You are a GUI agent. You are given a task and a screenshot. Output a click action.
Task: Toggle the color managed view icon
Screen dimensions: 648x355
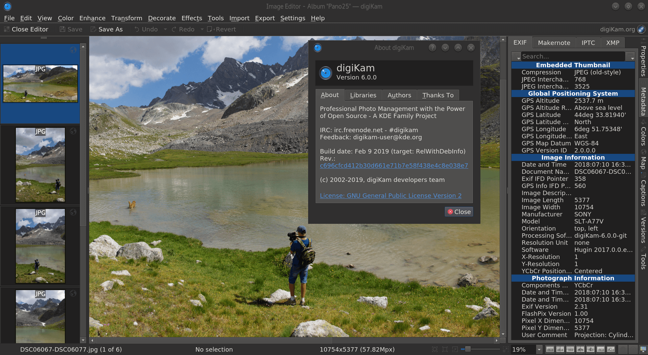(643, 349)
